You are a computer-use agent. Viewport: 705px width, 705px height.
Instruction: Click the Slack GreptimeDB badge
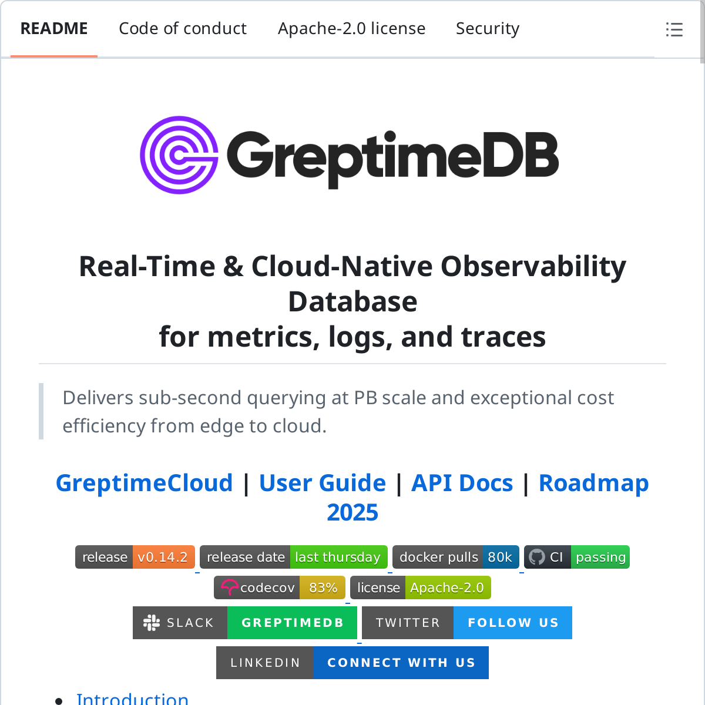point(245,623)
